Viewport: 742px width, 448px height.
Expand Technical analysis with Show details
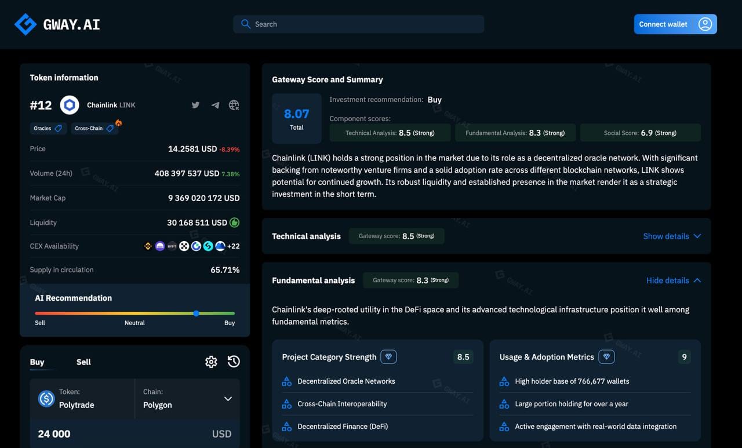(672, 236)
